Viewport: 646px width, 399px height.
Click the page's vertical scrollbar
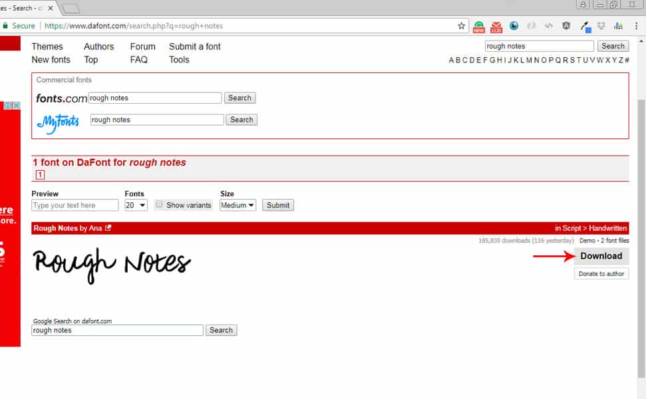(641, 239)
